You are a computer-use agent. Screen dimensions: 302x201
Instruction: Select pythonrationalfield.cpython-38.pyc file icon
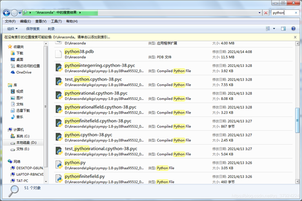click(59, 109)
